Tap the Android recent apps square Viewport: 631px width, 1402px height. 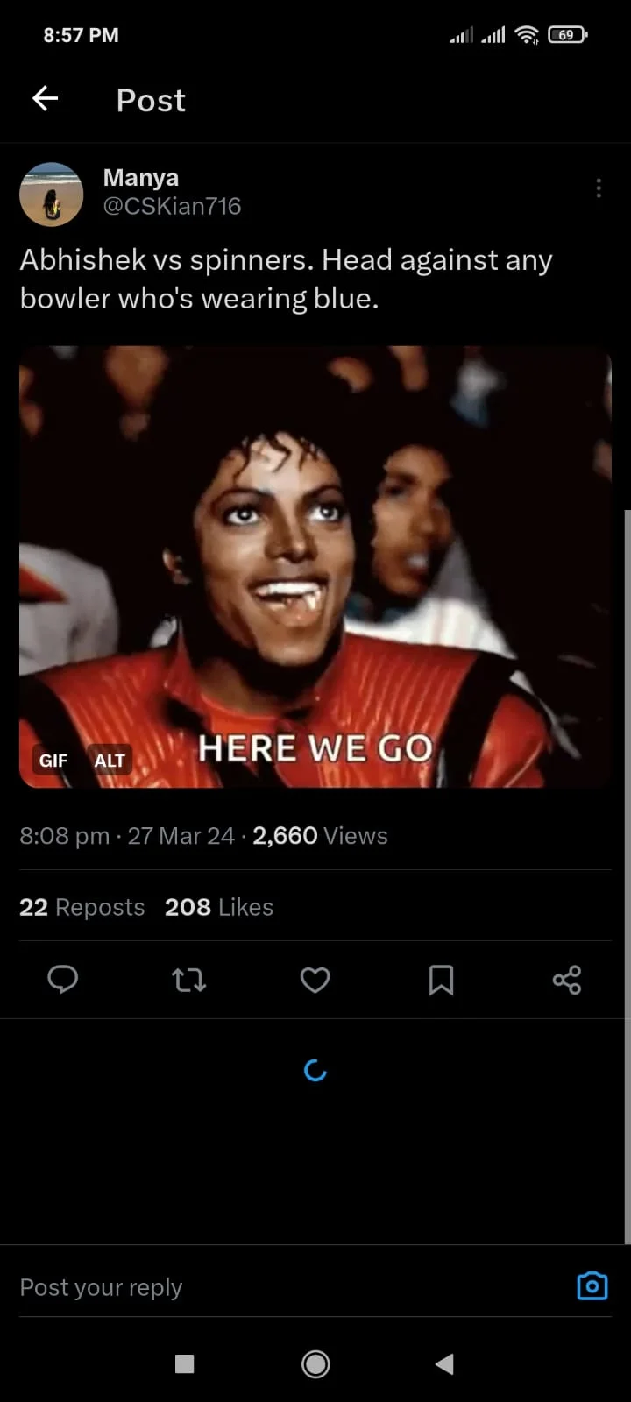[x=185, y=1363]
